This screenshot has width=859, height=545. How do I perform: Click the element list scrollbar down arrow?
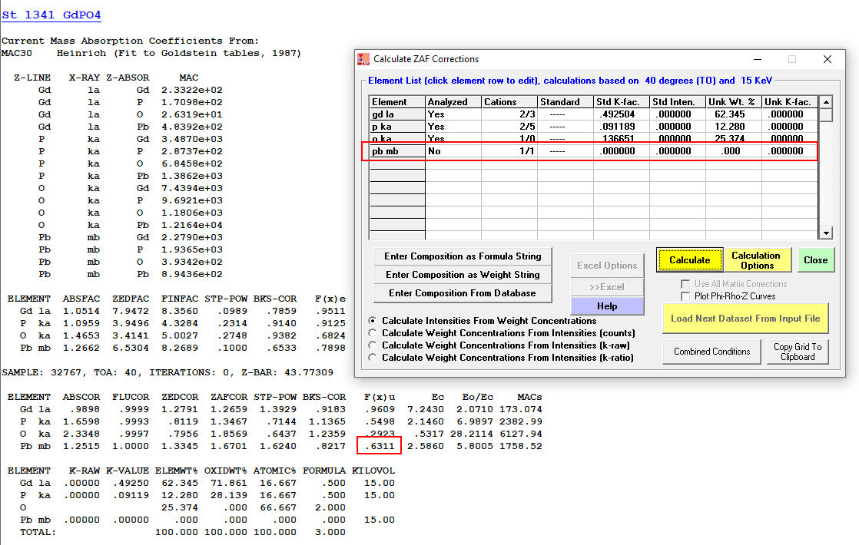point(826,233)
